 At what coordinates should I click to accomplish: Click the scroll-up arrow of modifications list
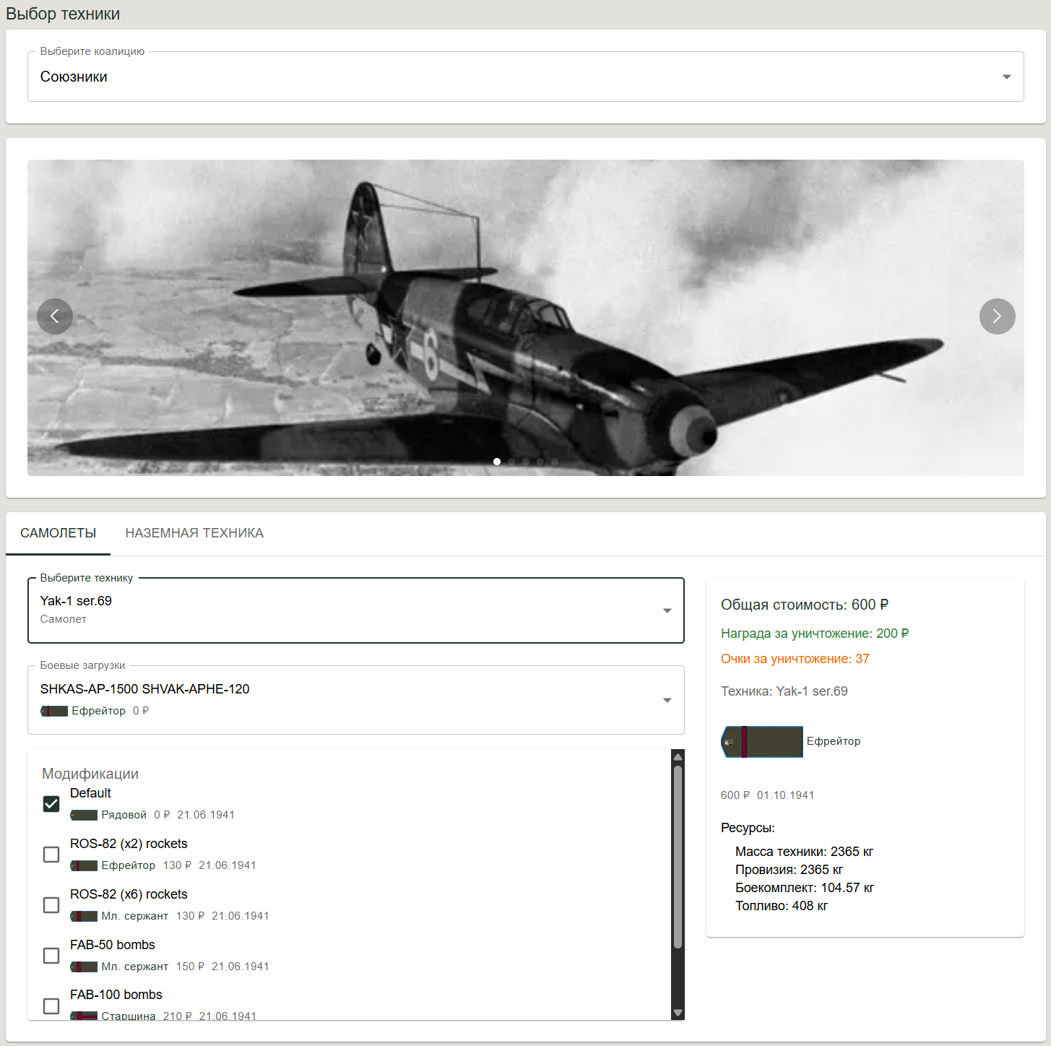click(678, 756)
